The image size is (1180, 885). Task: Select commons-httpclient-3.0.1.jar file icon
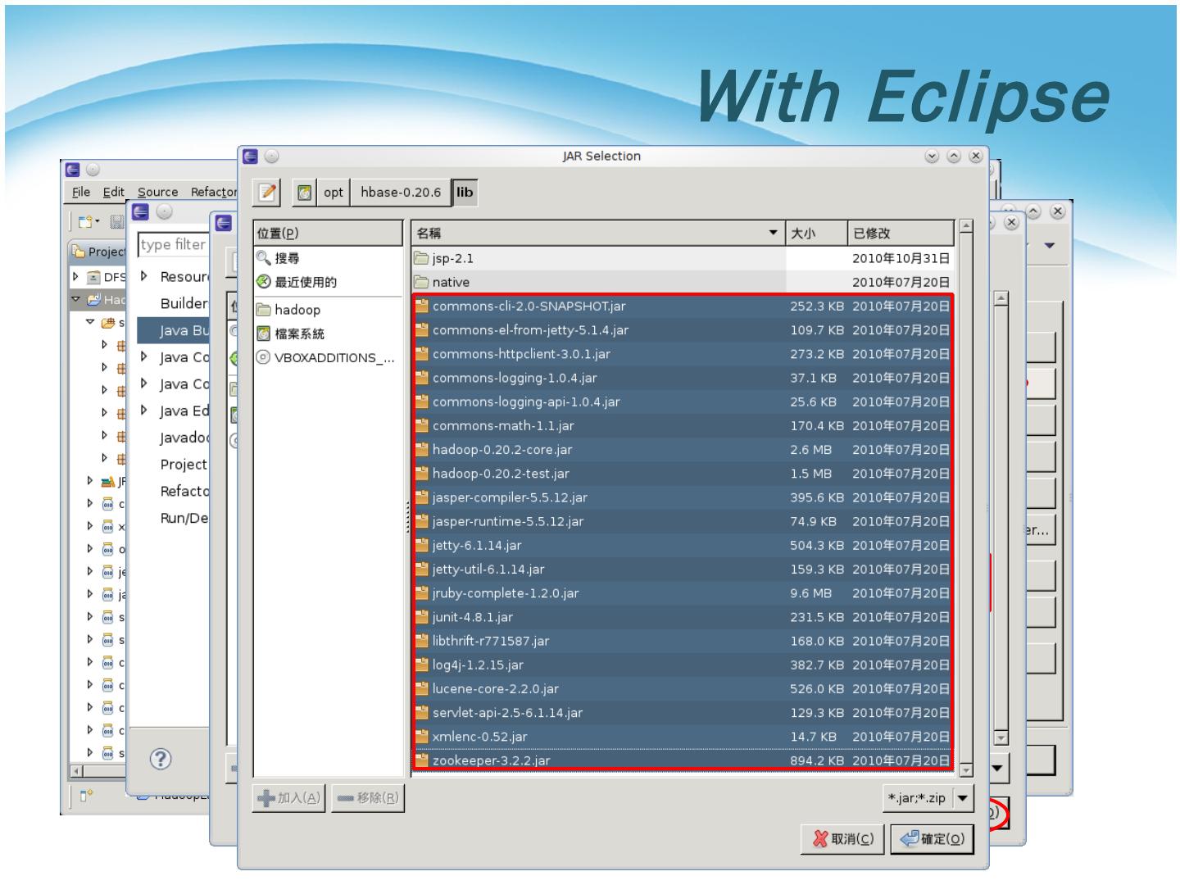[422, 353]
